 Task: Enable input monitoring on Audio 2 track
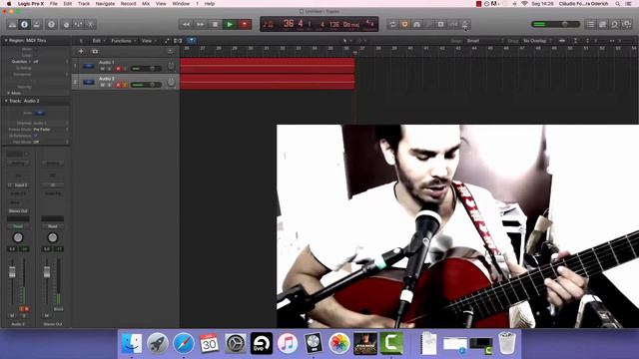(125, 85)
